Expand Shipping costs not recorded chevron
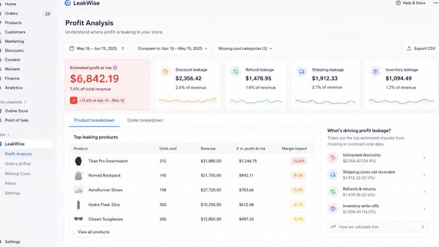 (x=425, y=175)
